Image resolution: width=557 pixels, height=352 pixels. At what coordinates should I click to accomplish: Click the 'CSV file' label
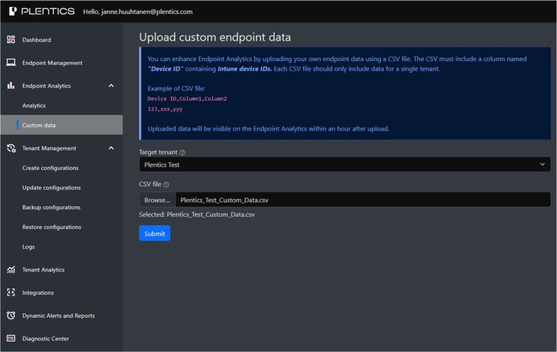[150, 184]
